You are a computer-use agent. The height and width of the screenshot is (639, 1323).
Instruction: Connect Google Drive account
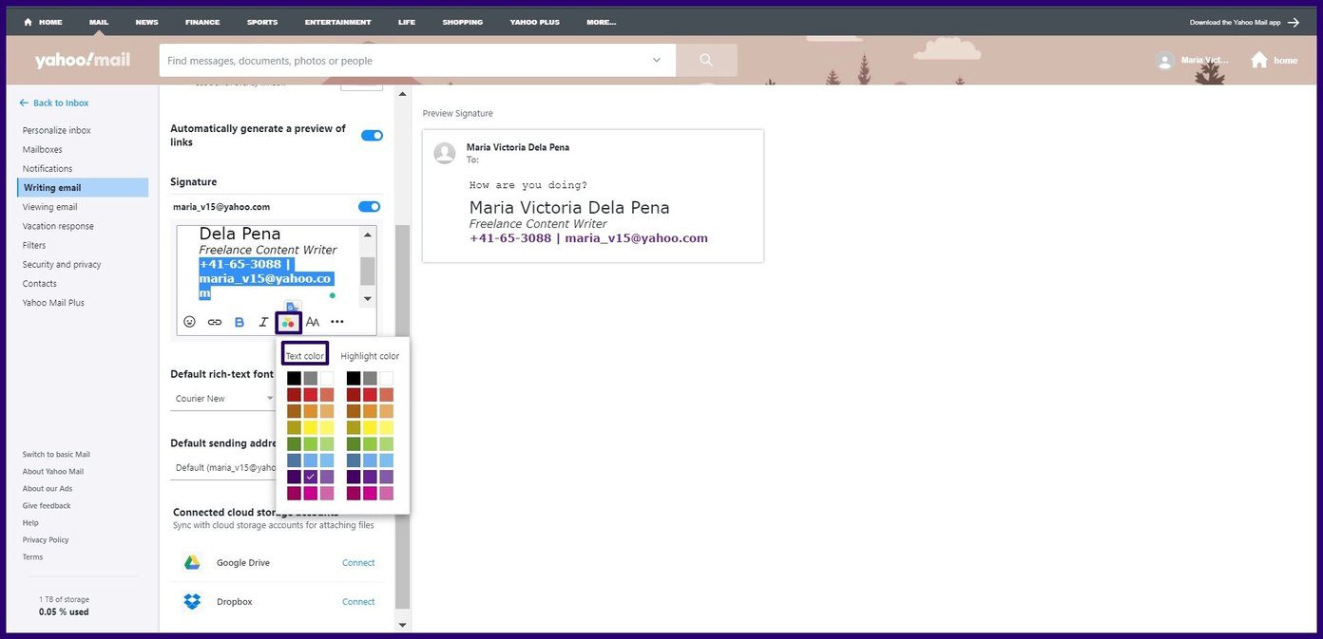(358, 562)
